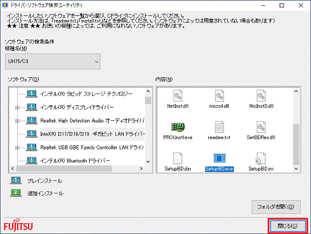311x234 pixels.
Task: Click the readme.txt file name label
Action: click(x=219, y=137)
